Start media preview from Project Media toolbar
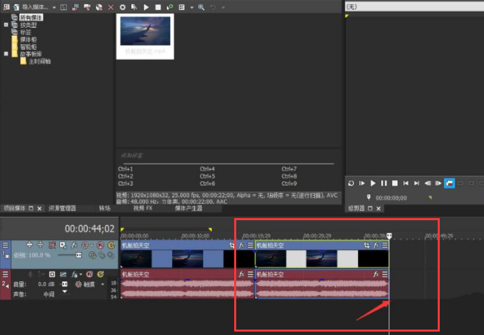 coord(146,7)
